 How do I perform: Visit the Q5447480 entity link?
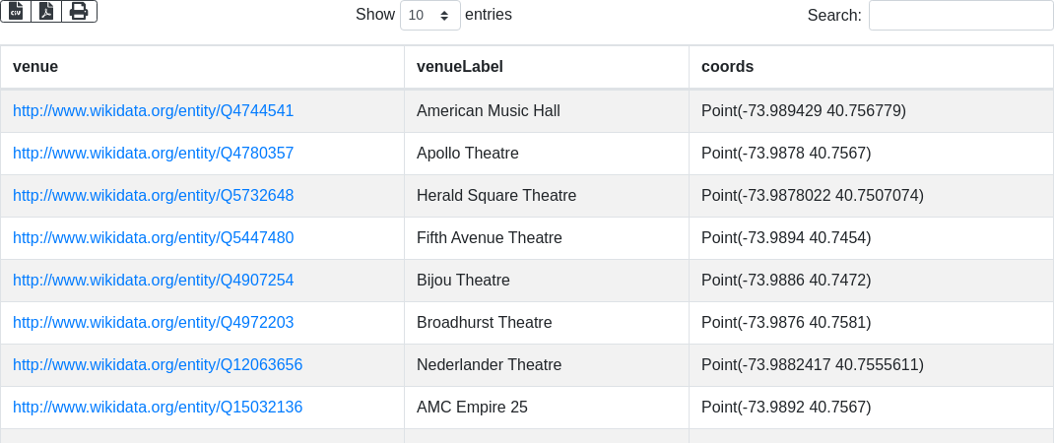click(153, 238)
